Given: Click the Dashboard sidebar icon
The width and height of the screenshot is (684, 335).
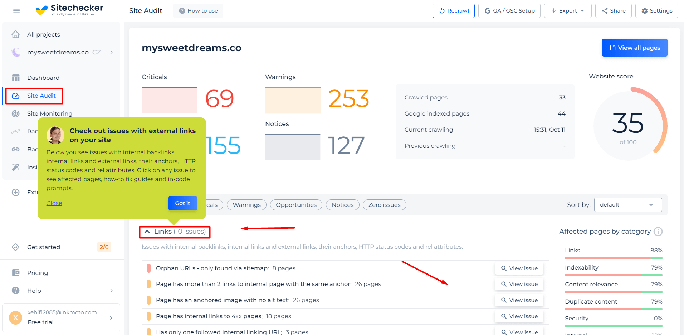Looking at the screenshot, I should 16,78.
